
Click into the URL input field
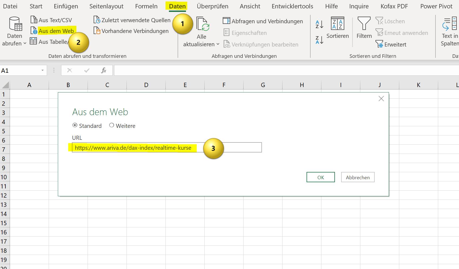coord(167,147)
